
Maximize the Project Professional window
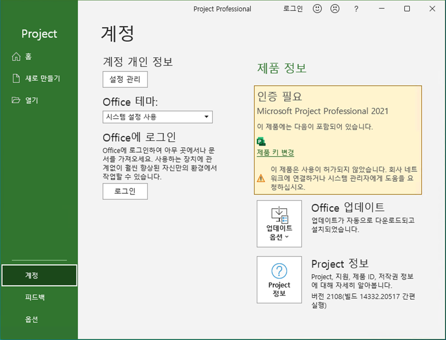coord(407,9)
